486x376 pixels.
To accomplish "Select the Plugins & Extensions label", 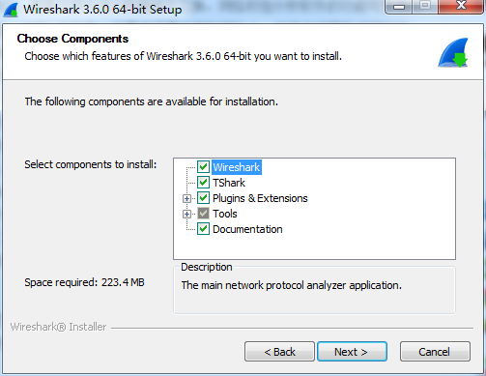I will tap(260, 198).
